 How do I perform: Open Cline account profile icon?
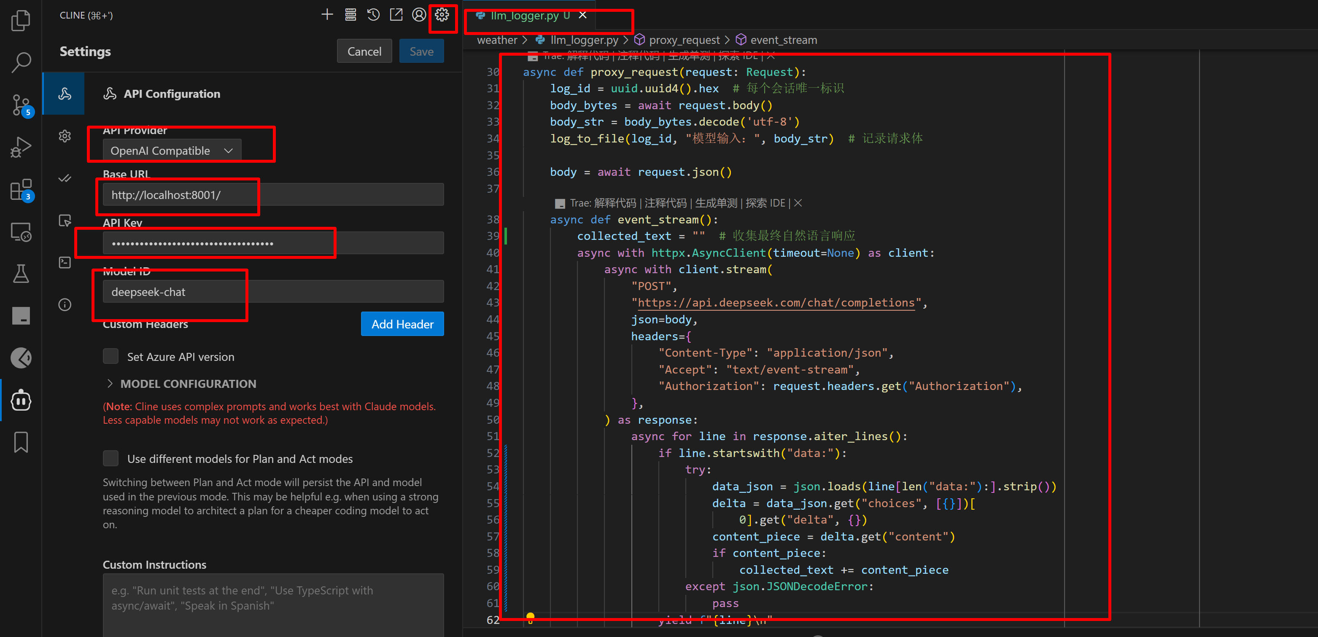coord(418,15)
